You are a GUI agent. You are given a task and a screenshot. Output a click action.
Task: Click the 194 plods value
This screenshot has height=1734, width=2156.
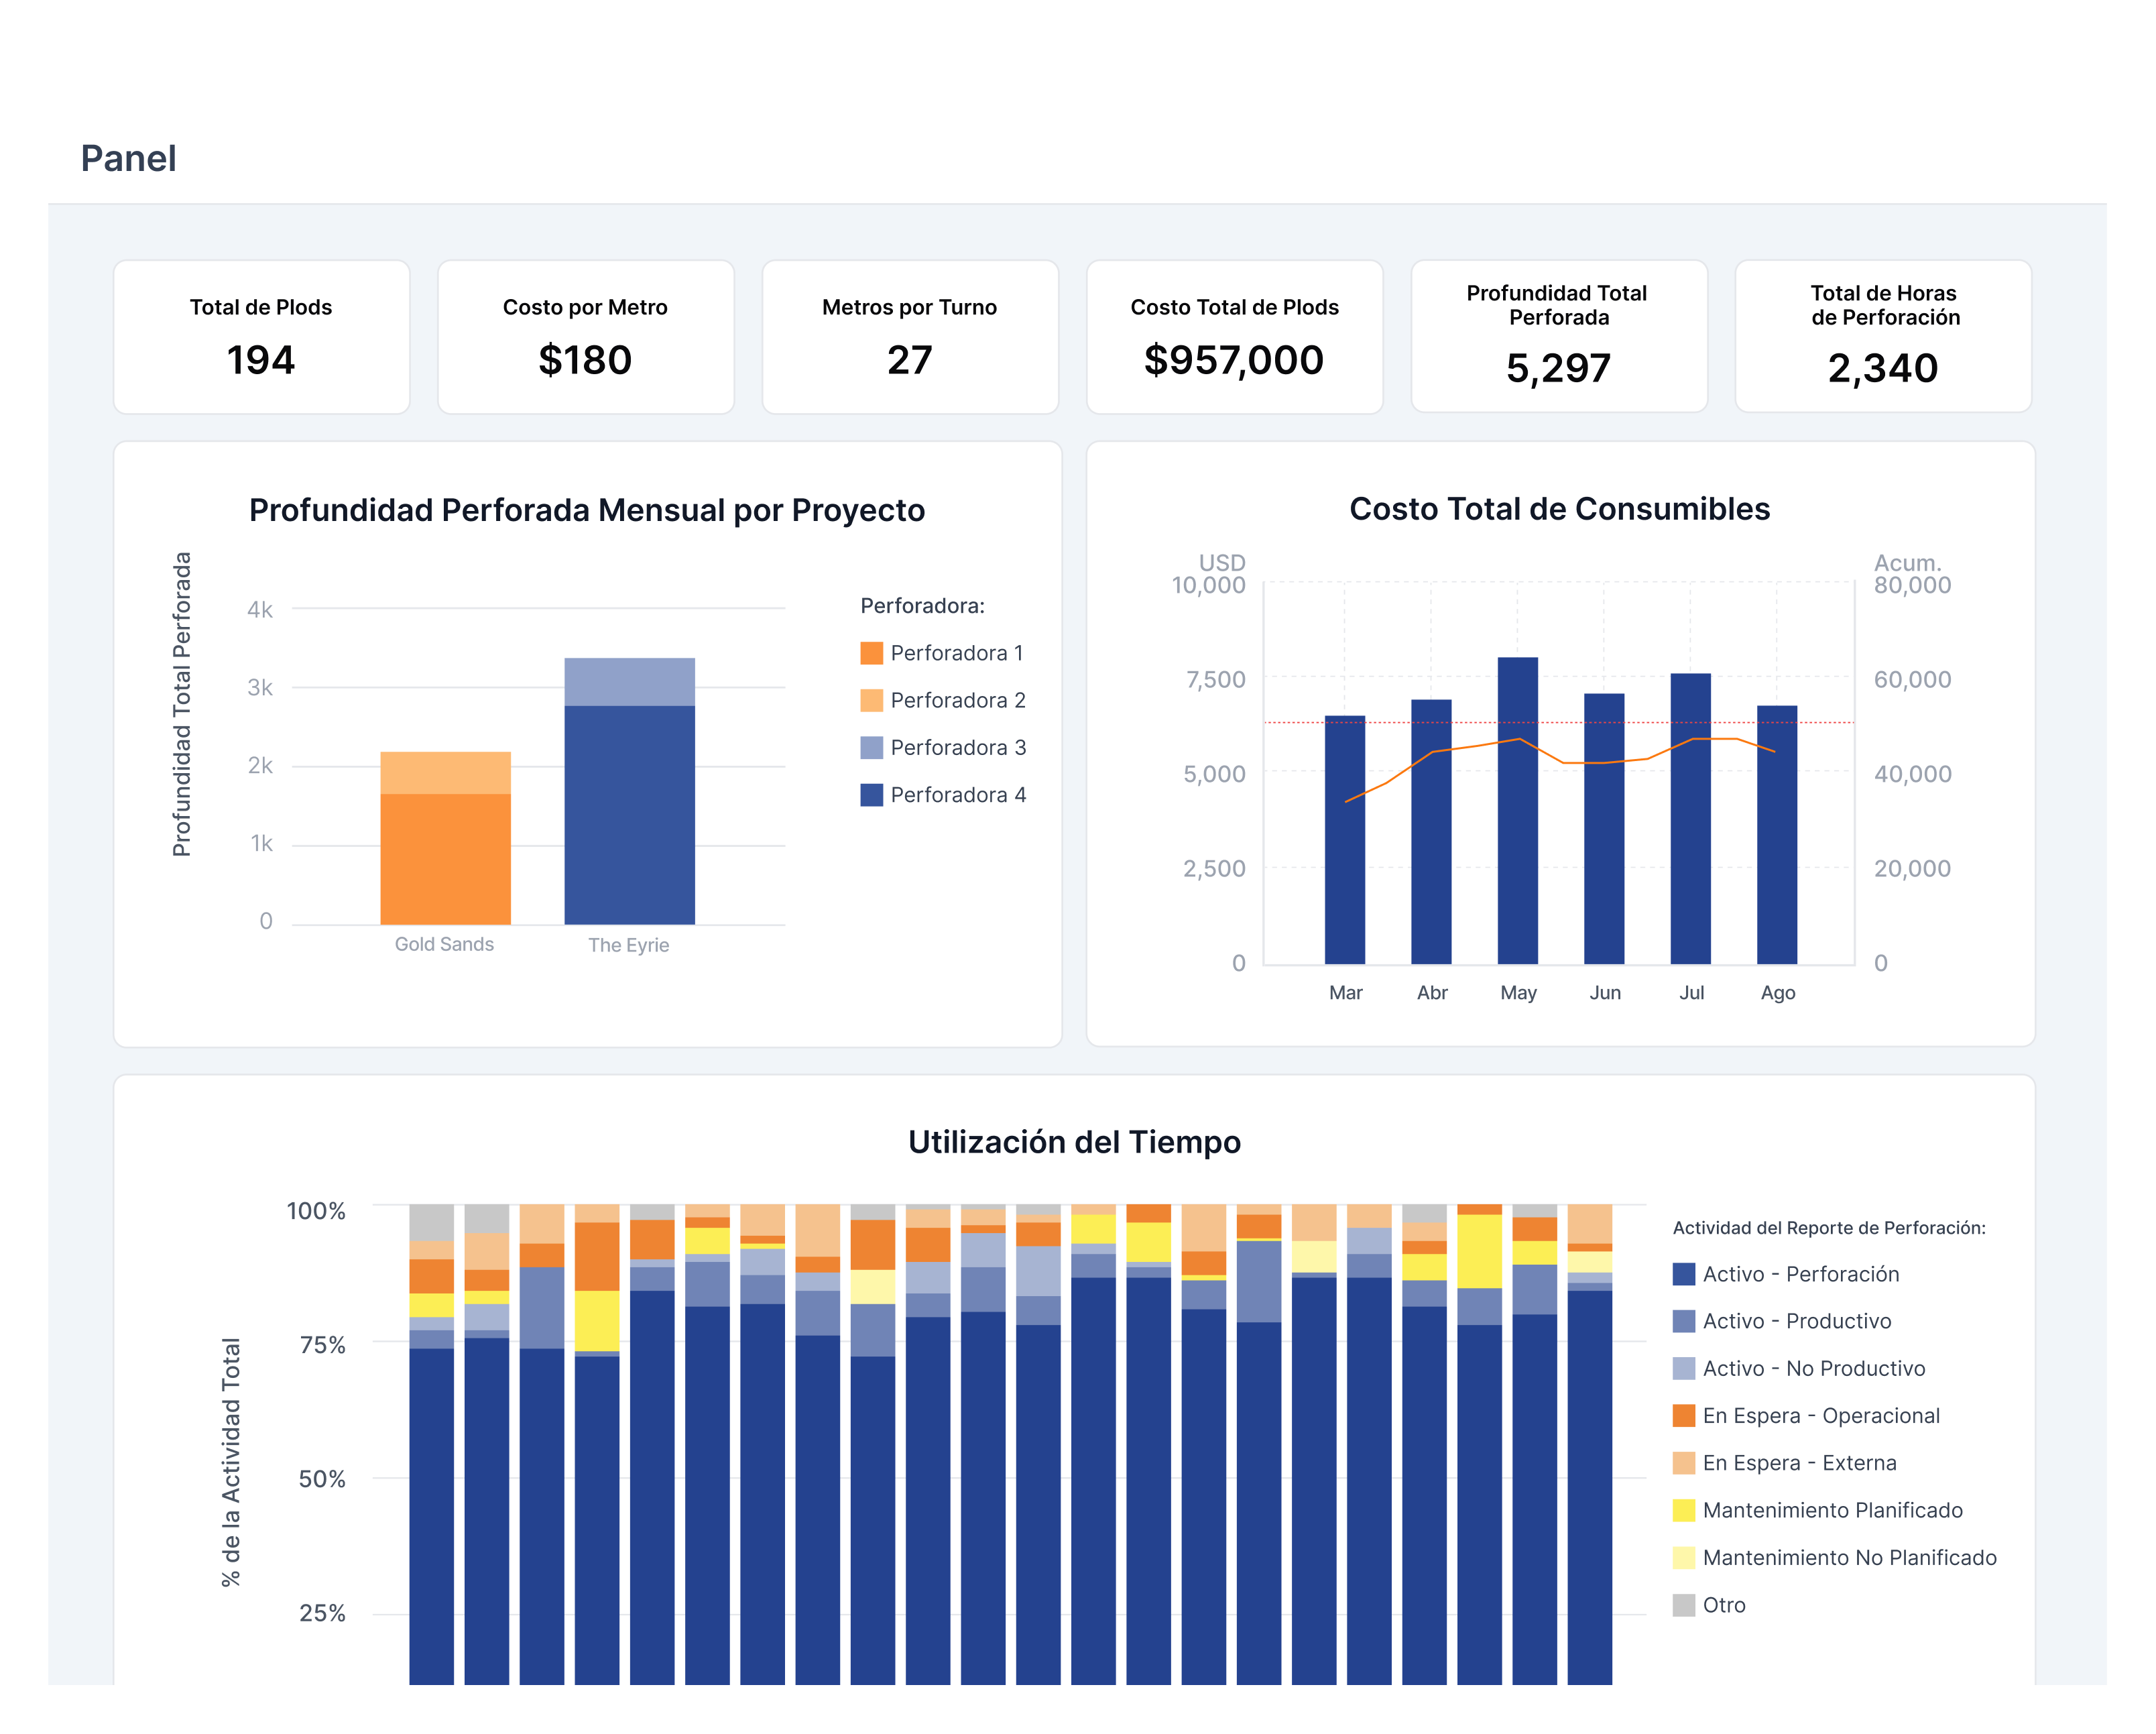point(261,360)
